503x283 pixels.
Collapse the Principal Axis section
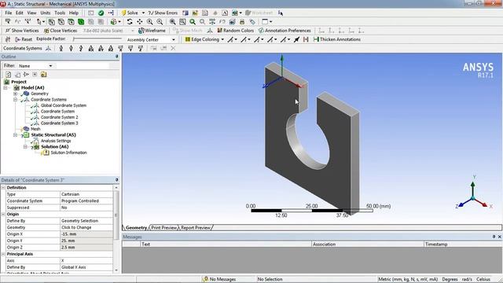click(3, 254)
